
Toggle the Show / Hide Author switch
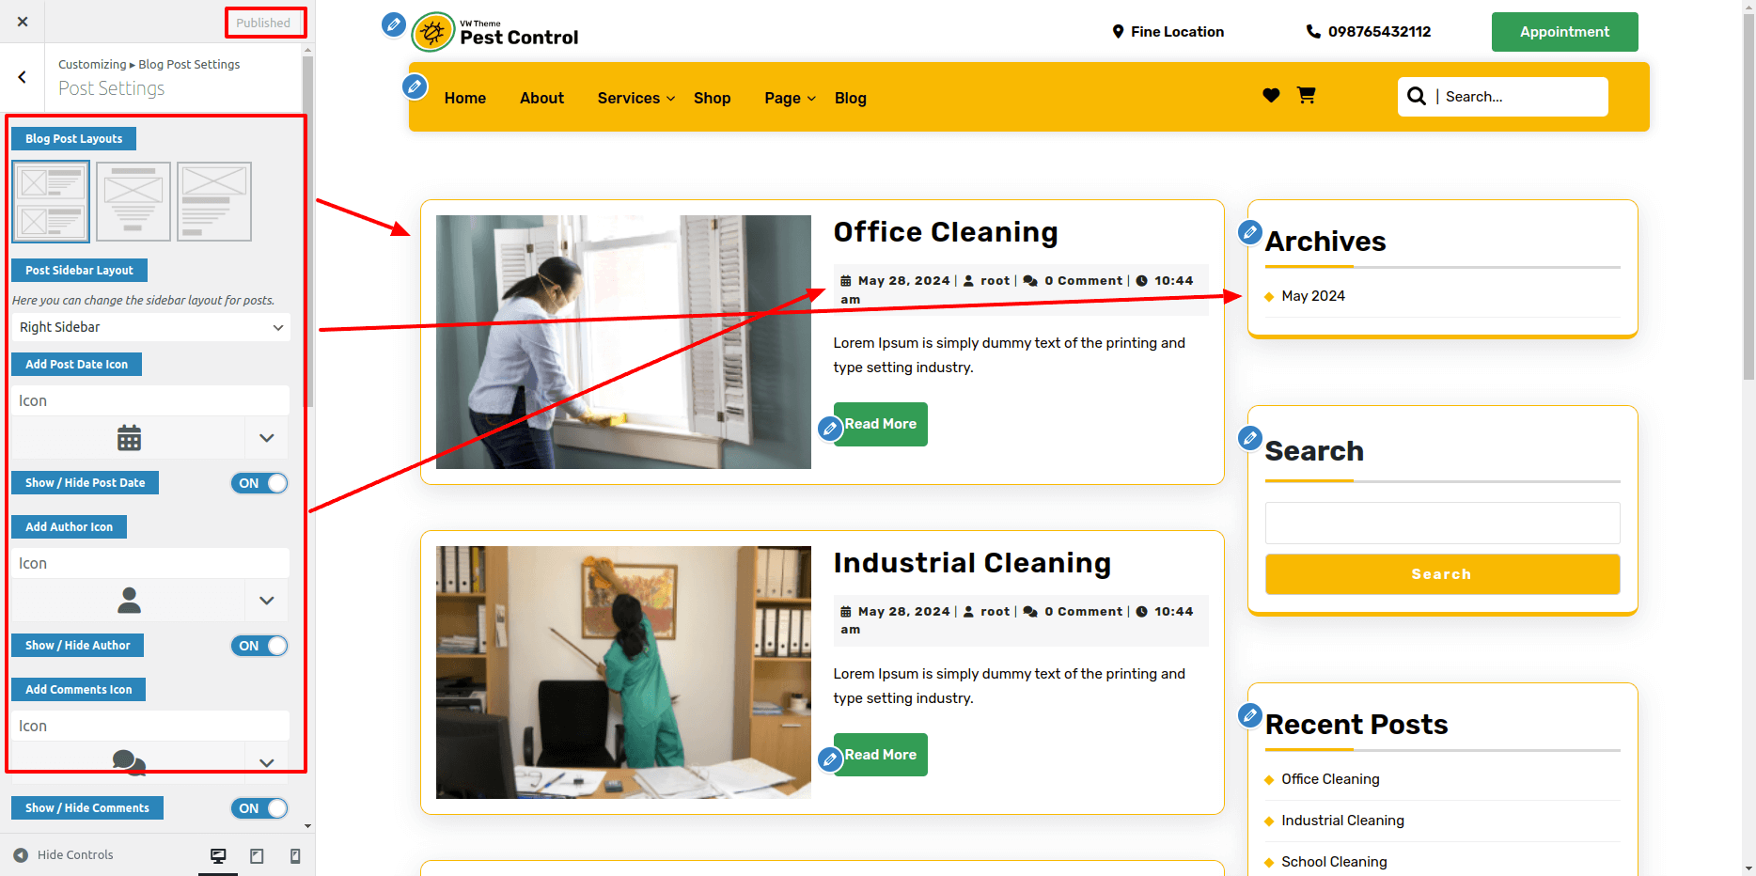259,646
